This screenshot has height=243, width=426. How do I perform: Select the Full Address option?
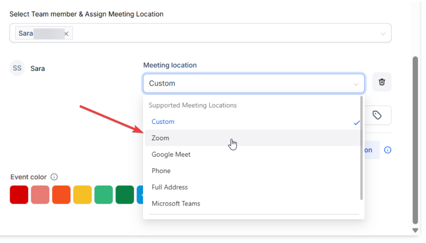tap(170, 187)
